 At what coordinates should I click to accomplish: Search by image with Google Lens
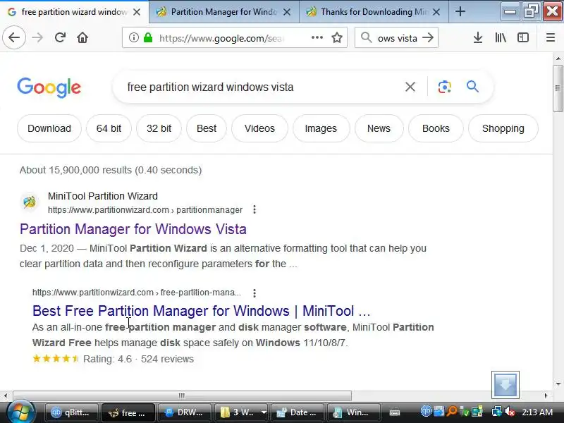[445, 87]
